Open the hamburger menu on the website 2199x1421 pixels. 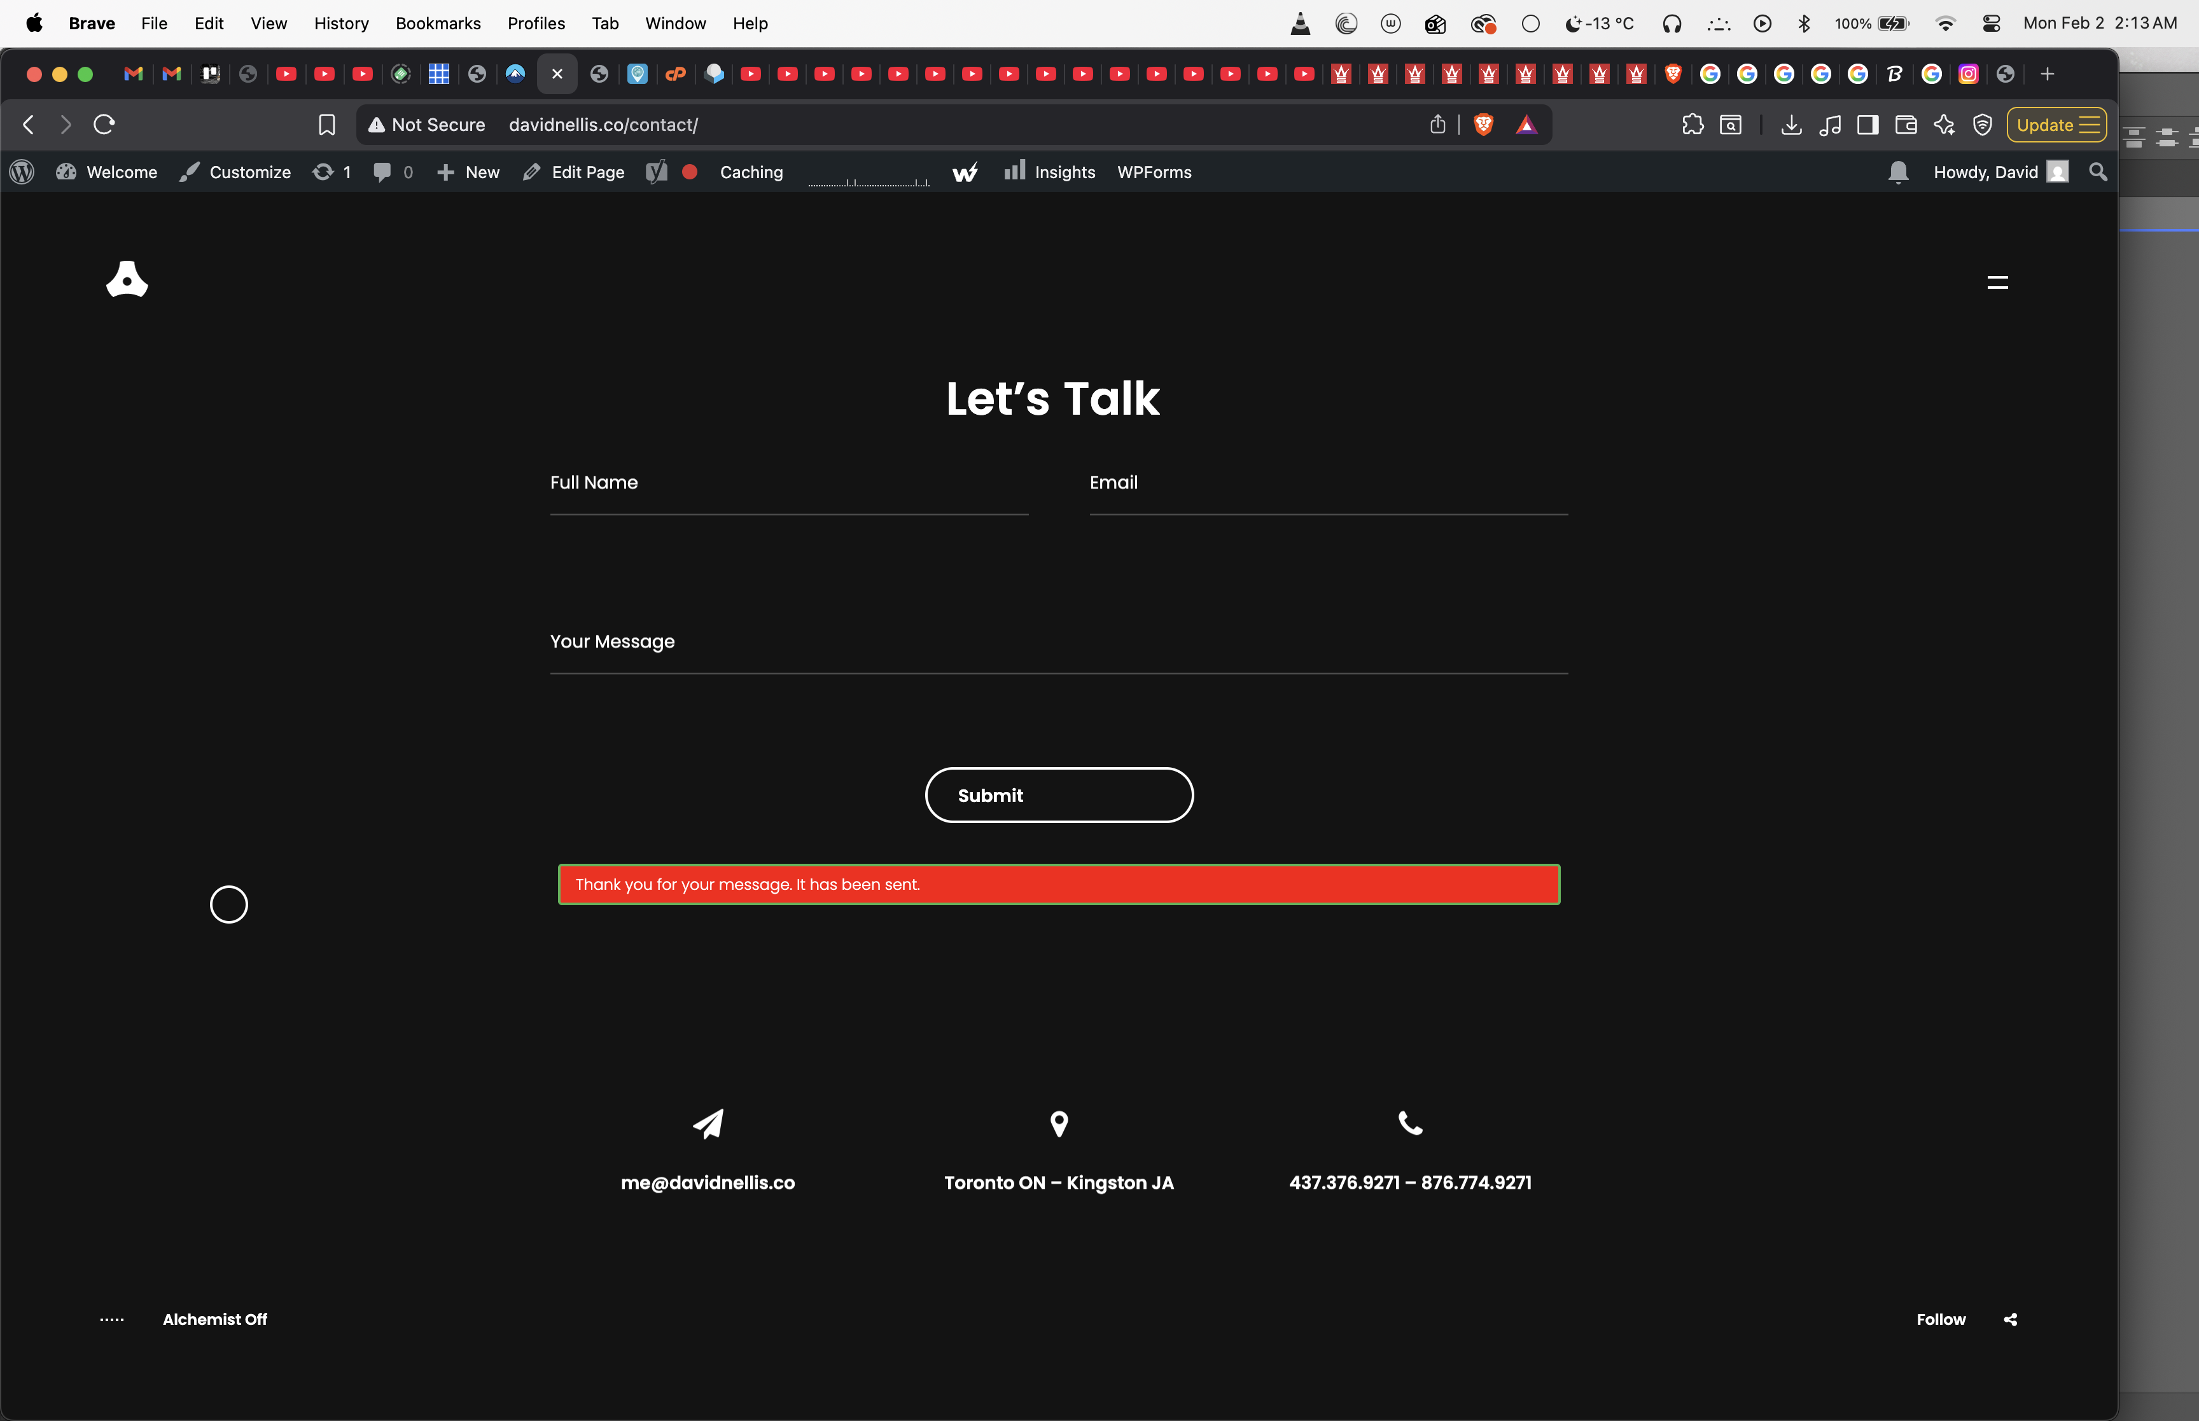(x=1997, y=282)
